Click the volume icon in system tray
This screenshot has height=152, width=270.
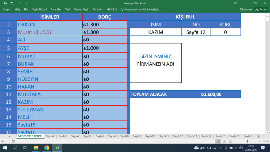pyautogui.click(x=241, y=148)
